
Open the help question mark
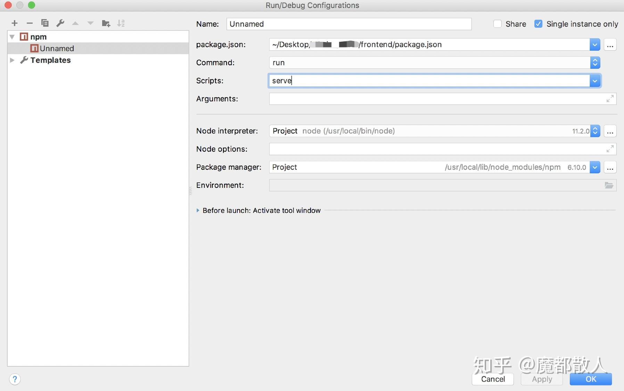coord(15,379)
